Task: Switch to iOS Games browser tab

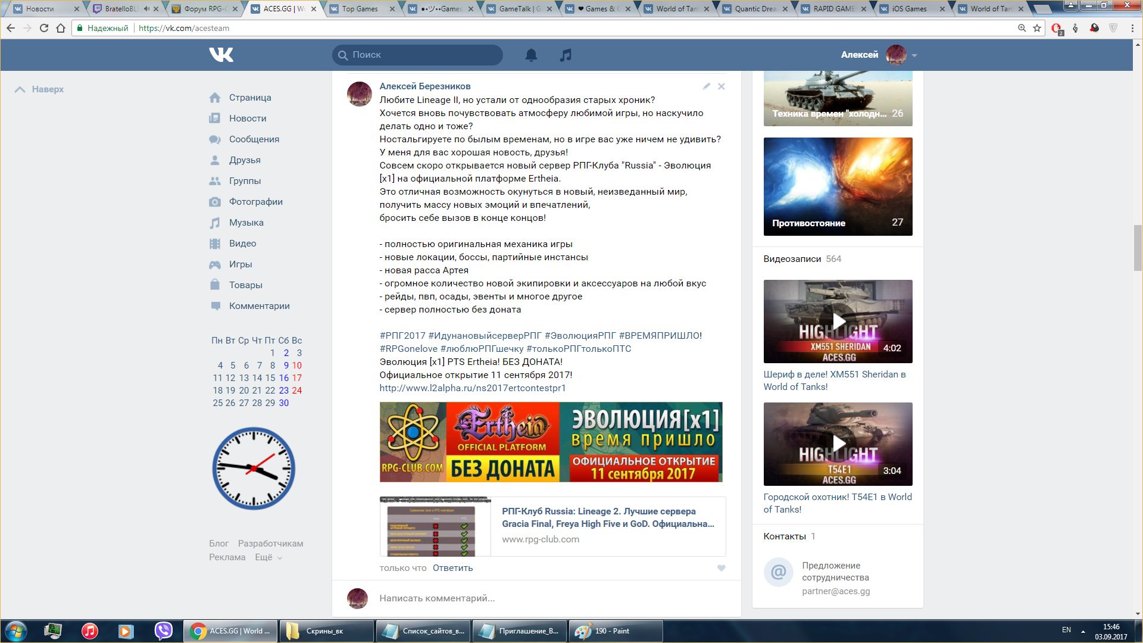Action: coord(912,9)
